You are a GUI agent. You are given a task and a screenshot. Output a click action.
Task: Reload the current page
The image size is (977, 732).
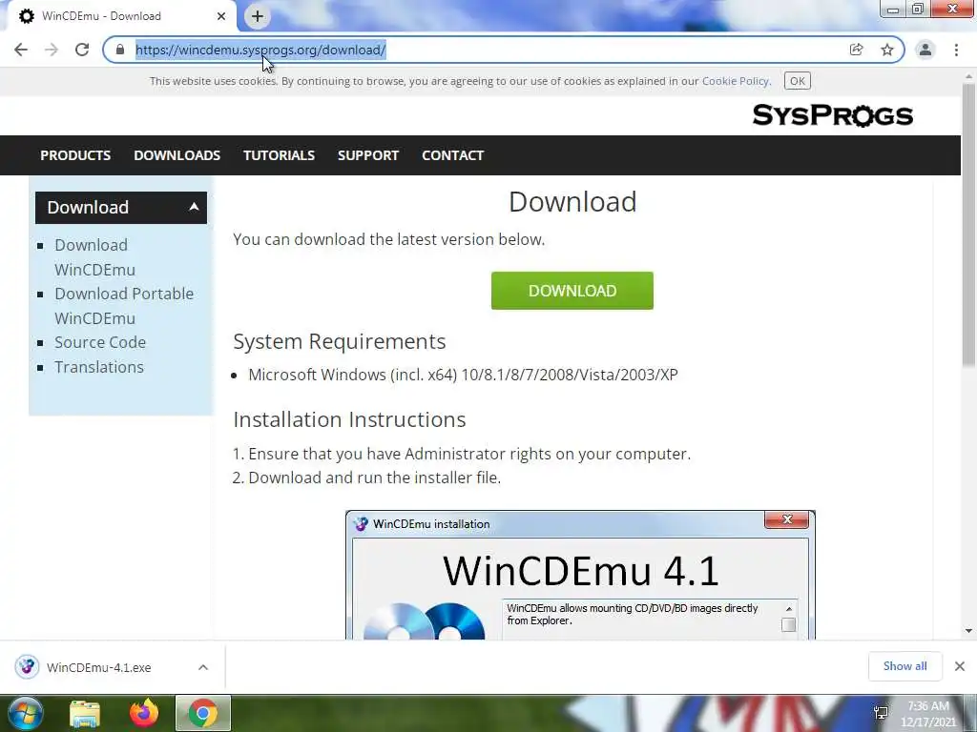click(x=82, y=50)
